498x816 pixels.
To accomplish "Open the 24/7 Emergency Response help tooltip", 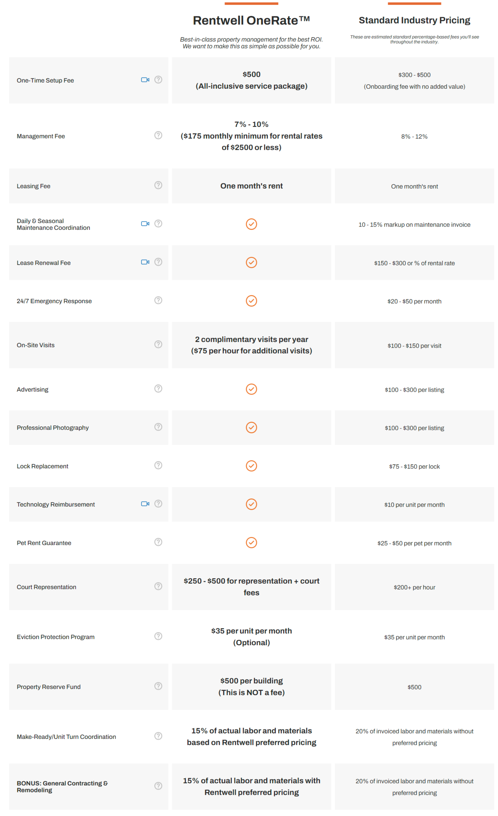I will pyautogui.click(x=158, y=300).
